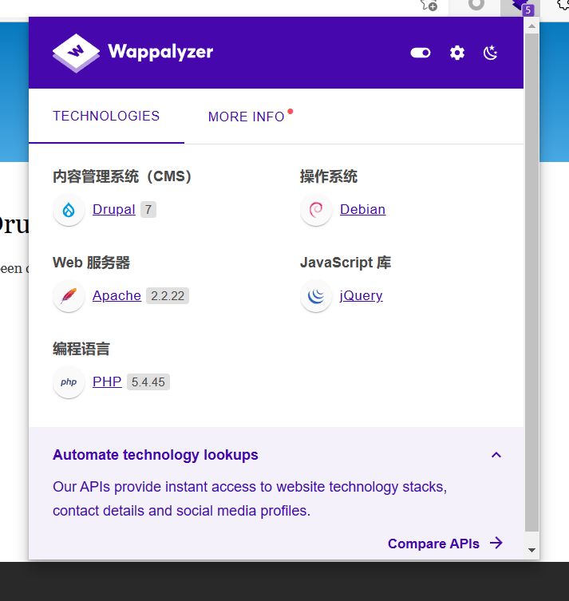Select the TECHNOLOGIES tab
Image resolution: width=569 pixels, height=601 pixels.
click(x=106, y=117)
